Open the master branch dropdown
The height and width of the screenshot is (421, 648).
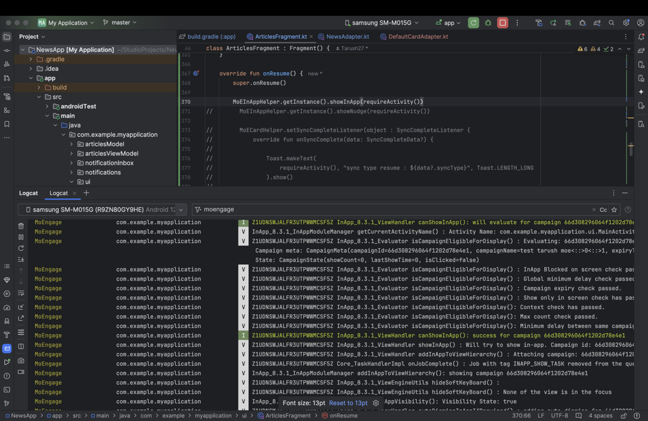120,22
